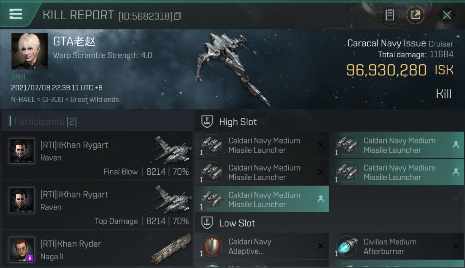Copy the kill report ID icon
Screen dimensions: 465x268
[177, 16]
